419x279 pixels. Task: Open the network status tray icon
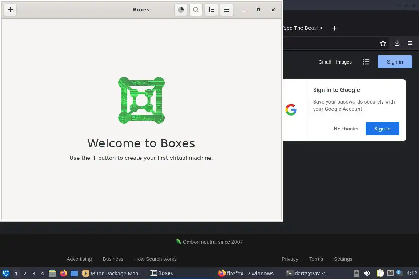(x=390, y=273)
